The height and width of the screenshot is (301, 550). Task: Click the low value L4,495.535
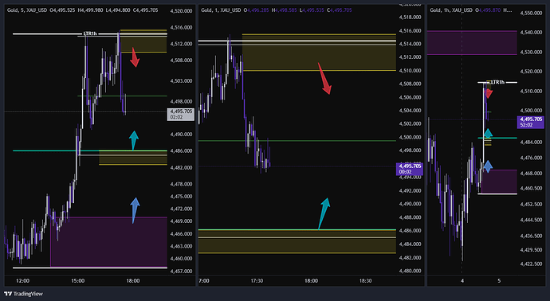coord(312,10)
